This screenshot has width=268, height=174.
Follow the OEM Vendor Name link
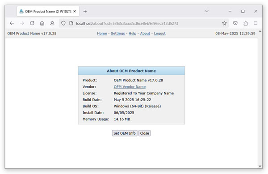pos(130,87)
